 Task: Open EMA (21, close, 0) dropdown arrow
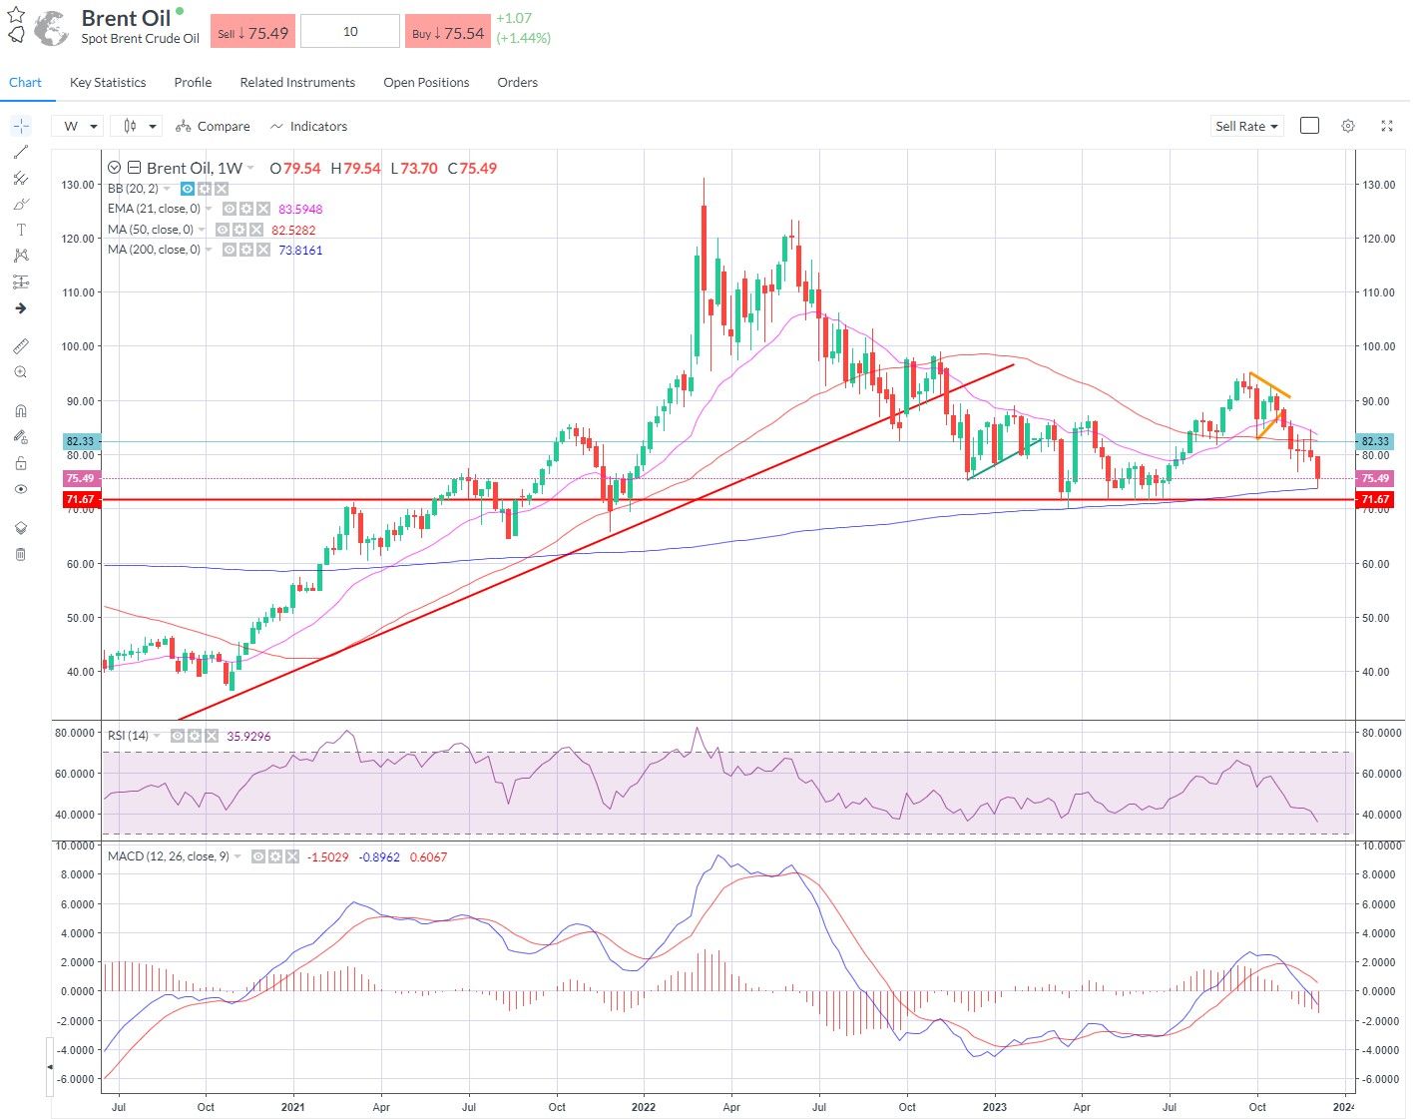pyautogui.click(x=209, y=209)
